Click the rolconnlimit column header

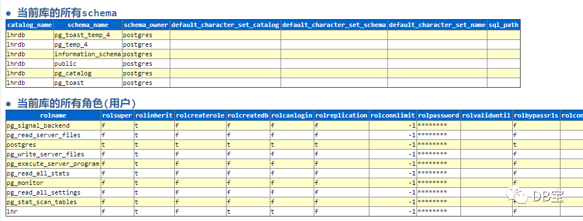[393, 115]
